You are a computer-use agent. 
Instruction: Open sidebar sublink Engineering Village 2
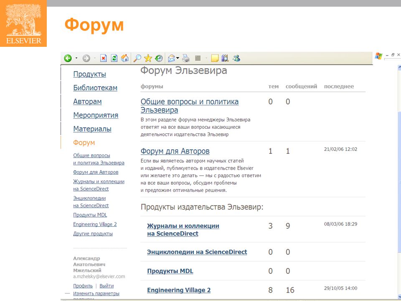coord(95,224)
